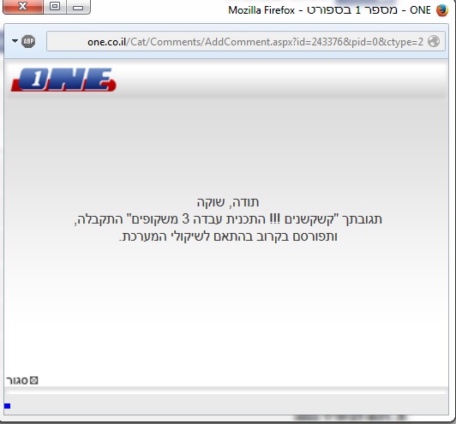Close the Firefox popup window
The image size is (456, 424).
pos(23,6)
